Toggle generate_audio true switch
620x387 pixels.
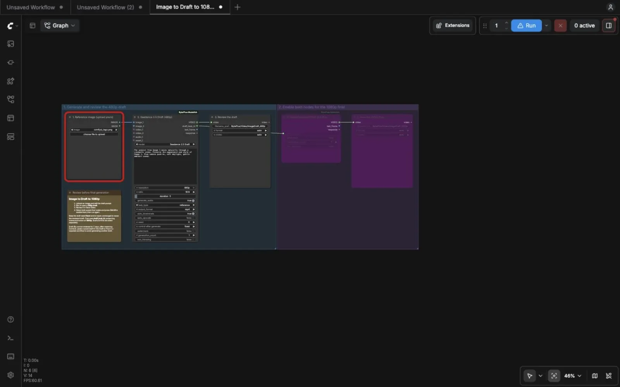point(165,200)
